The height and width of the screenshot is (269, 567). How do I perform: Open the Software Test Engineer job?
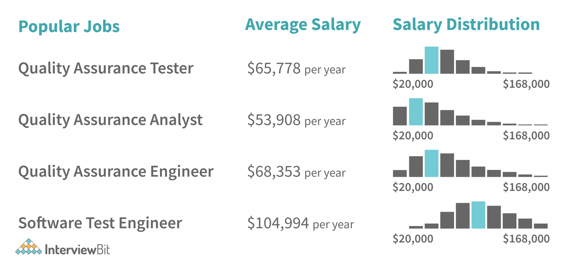click(100, 223)
